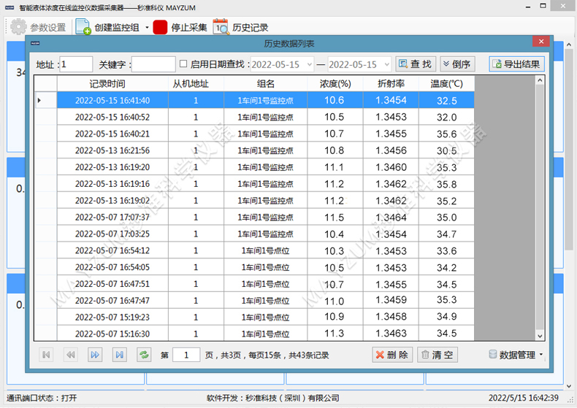The width and height of the screenshot is (577, 408).
Task: Click the 查找 search button
Action: 415,64
